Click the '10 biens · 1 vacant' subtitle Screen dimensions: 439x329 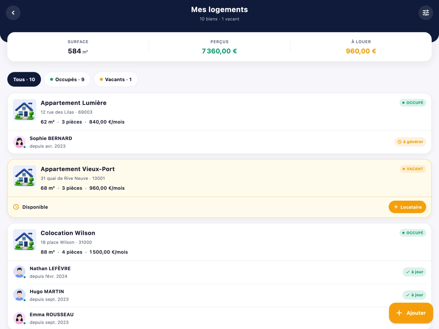pyautogui.click(x=219, y=19)
